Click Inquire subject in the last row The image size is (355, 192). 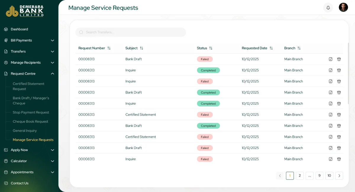(130, 159)
